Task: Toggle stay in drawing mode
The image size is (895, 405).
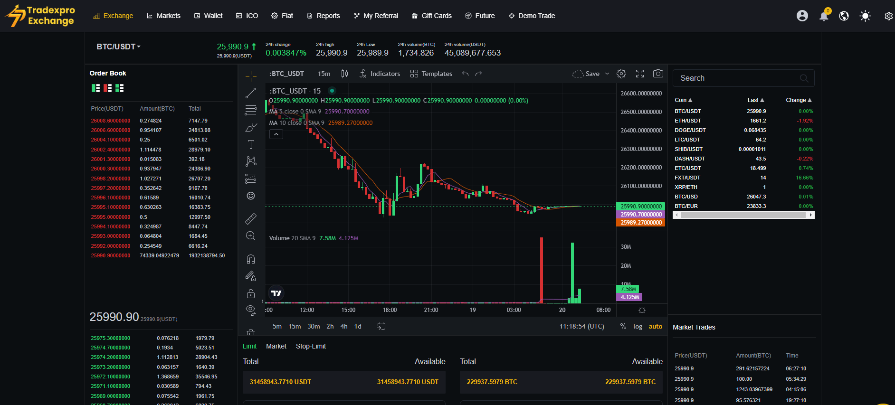Action: tap(251, 276)
